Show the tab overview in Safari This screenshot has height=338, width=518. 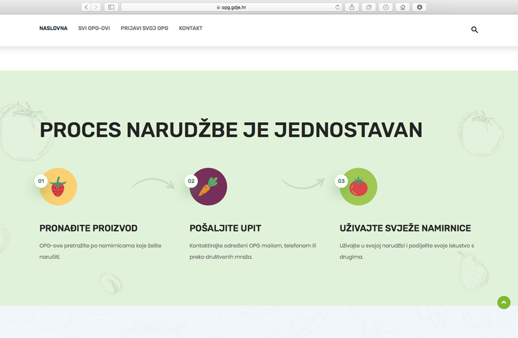(369, 7)
